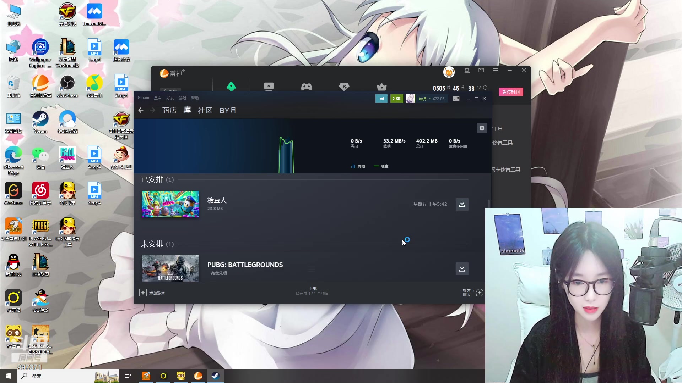Screen dimensions: 682x383
Task: Click Steam Big Picture mode icon
Action: point(456,99)
